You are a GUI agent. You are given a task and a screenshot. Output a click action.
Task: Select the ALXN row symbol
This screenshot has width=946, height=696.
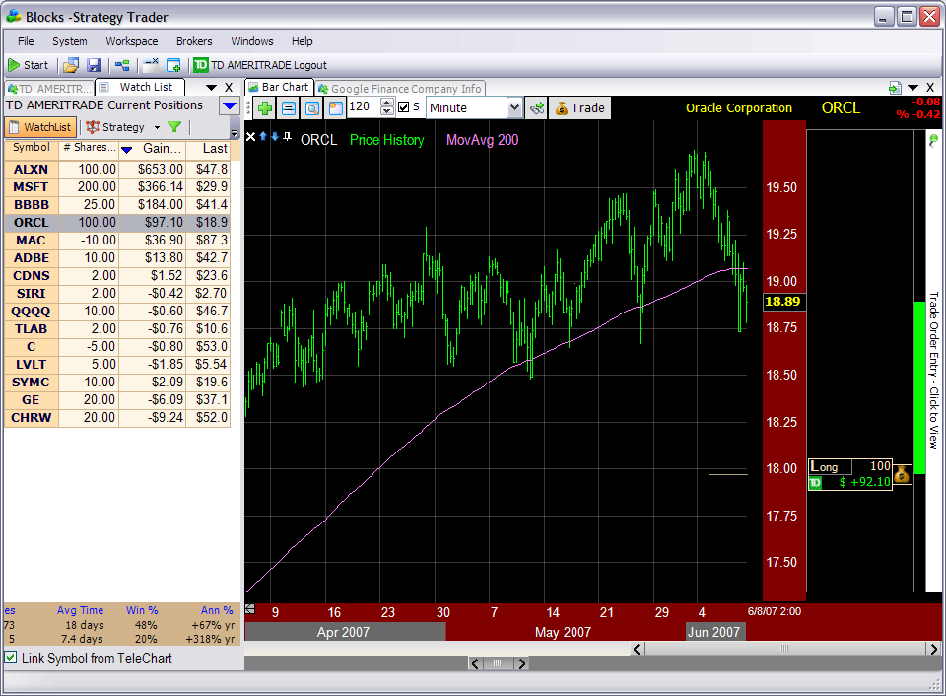tap(31, 169)
